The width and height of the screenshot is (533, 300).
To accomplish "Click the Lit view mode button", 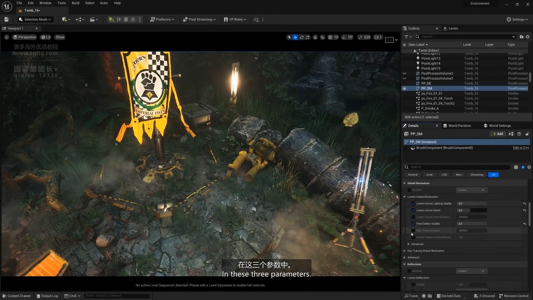I will pos(46,37).
